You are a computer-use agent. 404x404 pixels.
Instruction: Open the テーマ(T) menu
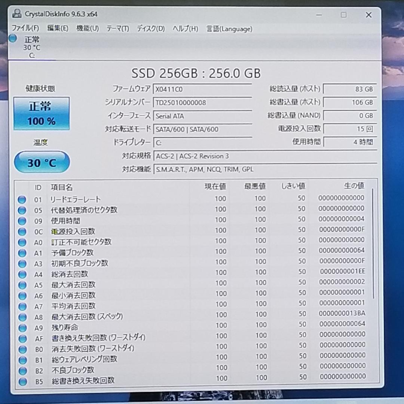pos(117,28)
